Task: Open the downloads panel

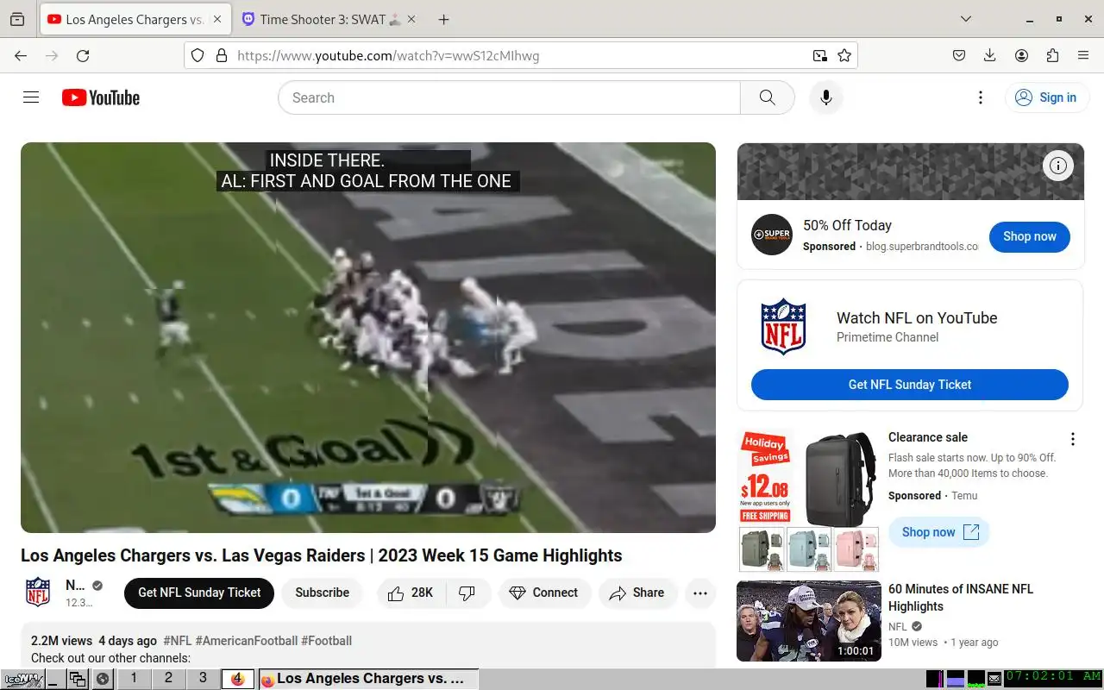Action: click(990, 55)
